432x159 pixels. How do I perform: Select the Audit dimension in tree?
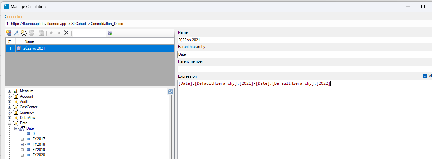pyautogui.click(x=24, y=102)
